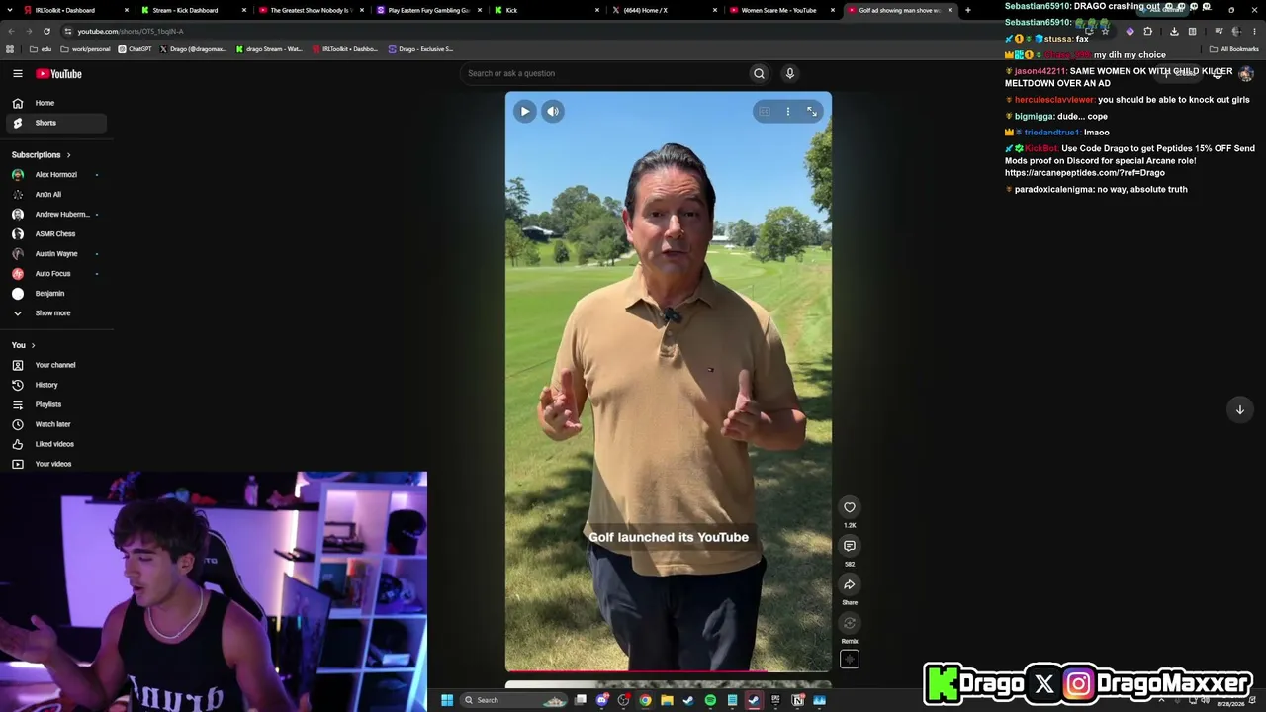This screenshot has height=712, width=1266.
Task: Open Benjamin channel
Action: (x=54, y=294)
